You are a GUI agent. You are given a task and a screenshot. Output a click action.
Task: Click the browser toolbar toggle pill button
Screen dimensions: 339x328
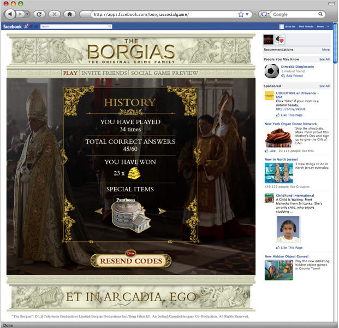coord(331,4)
